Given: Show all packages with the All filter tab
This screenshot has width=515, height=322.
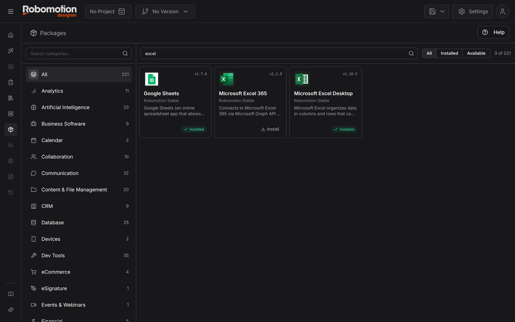Looking at the screenshot, I should 429,53.
